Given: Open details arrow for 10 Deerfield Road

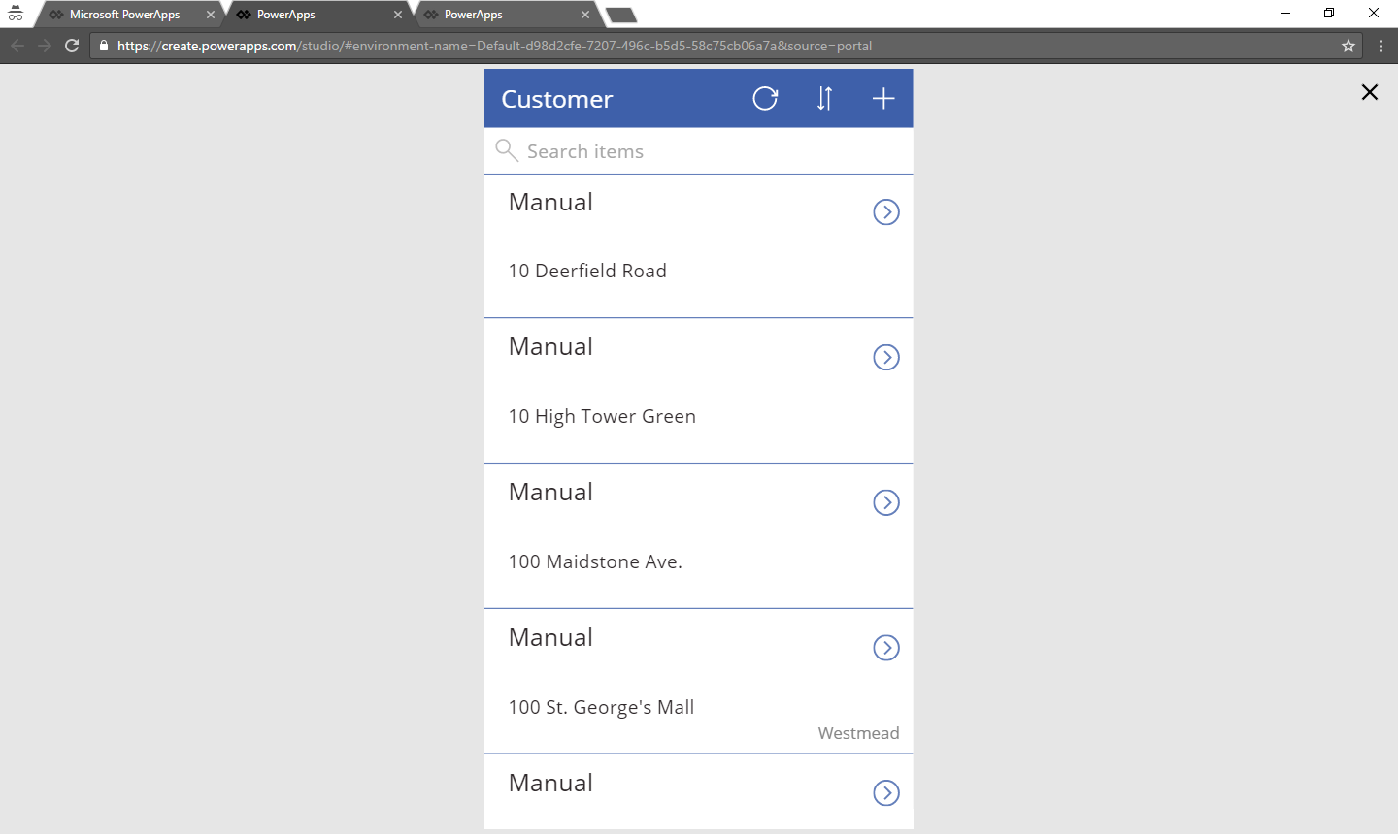Looking at the screenshot, I should click(x=885, y=212).
